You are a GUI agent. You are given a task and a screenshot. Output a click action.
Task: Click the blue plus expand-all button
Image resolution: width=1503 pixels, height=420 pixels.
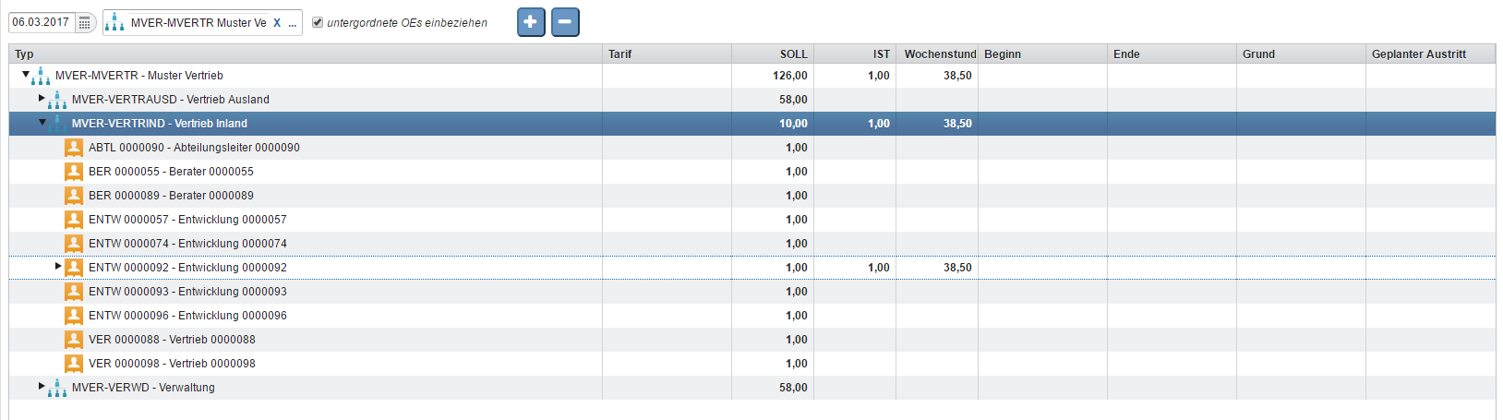pos(531,22)
